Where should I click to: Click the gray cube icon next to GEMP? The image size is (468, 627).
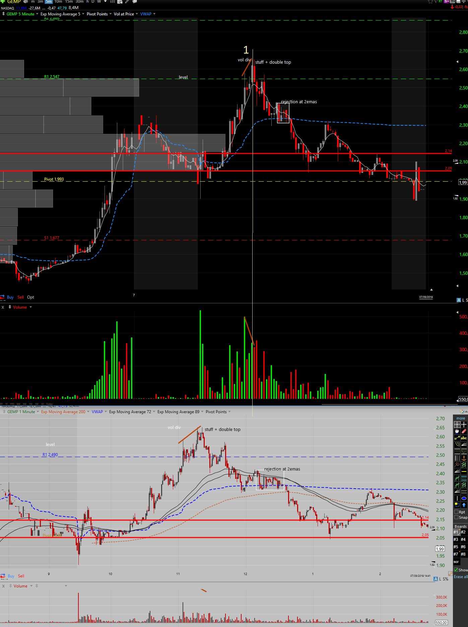(25, 2)
